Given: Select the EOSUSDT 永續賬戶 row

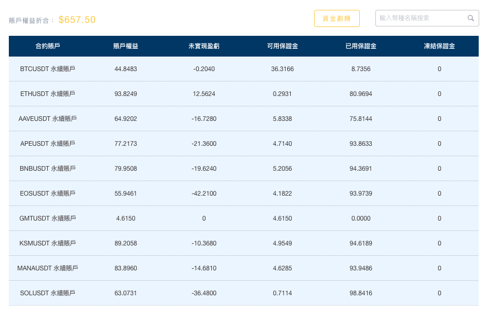Looking at the screenshot, I should pyautogui.click(x=48, y=194).
